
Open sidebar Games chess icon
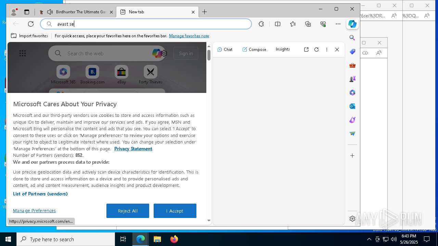[352, 79]
